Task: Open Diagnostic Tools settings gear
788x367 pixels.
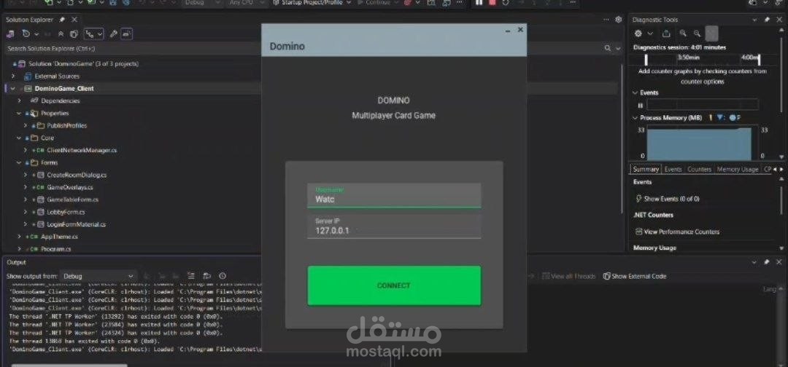Action: click(x=638, y=33)
